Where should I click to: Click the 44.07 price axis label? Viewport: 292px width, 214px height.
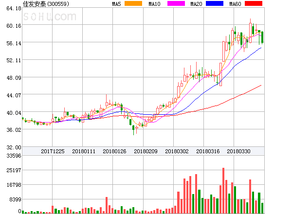point(14,95)
